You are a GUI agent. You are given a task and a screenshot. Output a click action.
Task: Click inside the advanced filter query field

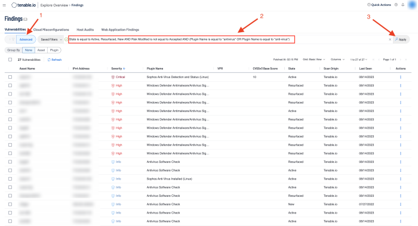(x=182, y=39)
